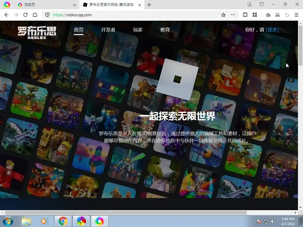This screenshot has width=303, height=227.
Task: Click the forward navigation arrow
Action: (x=16, y=15)
